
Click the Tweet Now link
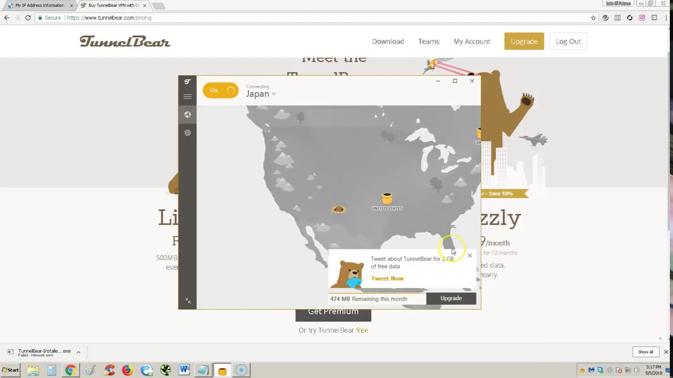coord(388,278)
